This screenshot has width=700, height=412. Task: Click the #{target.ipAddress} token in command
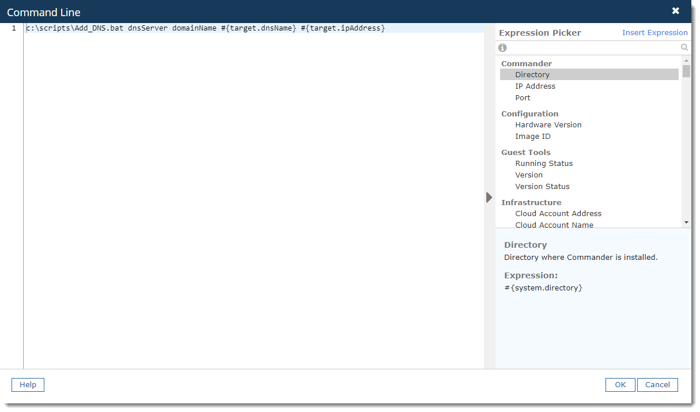pos(343,28)
